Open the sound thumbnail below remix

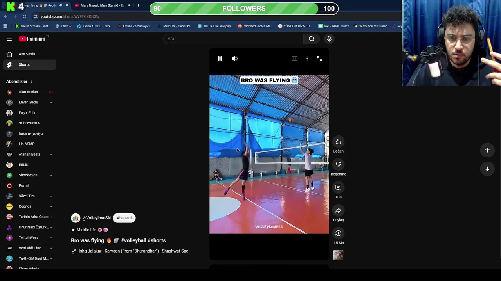pos(338,255)
